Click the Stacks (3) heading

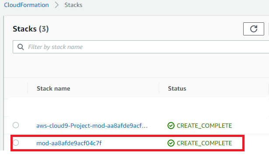(31, 29)
